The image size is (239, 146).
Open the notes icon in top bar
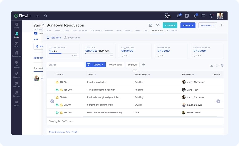point(187,16)
